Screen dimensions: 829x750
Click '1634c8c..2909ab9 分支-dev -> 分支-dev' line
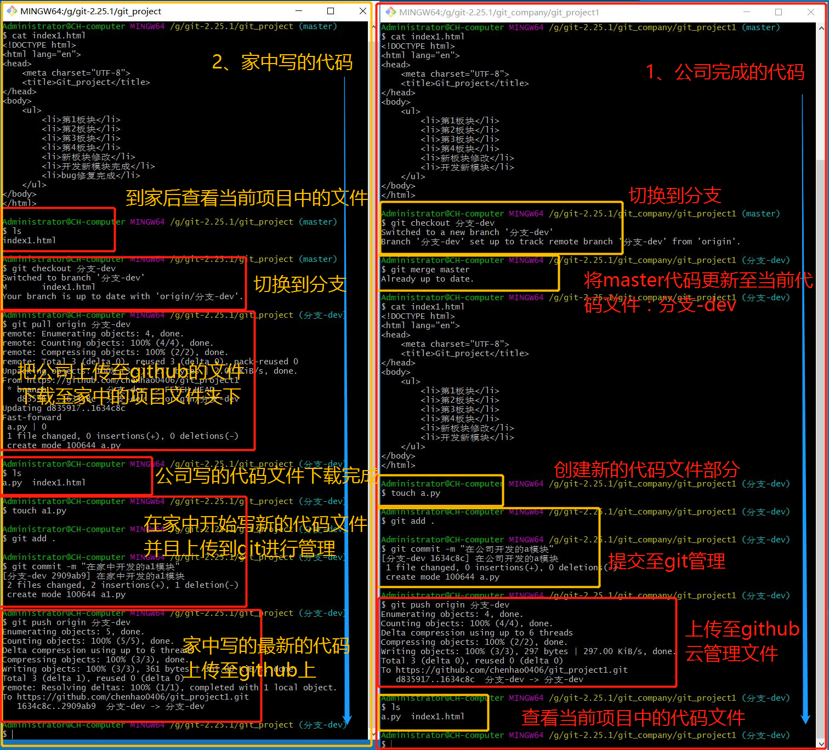pos(111,706)
